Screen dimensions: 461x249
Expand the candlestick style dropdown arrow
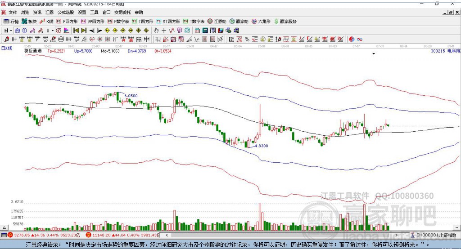pos(53,31)
